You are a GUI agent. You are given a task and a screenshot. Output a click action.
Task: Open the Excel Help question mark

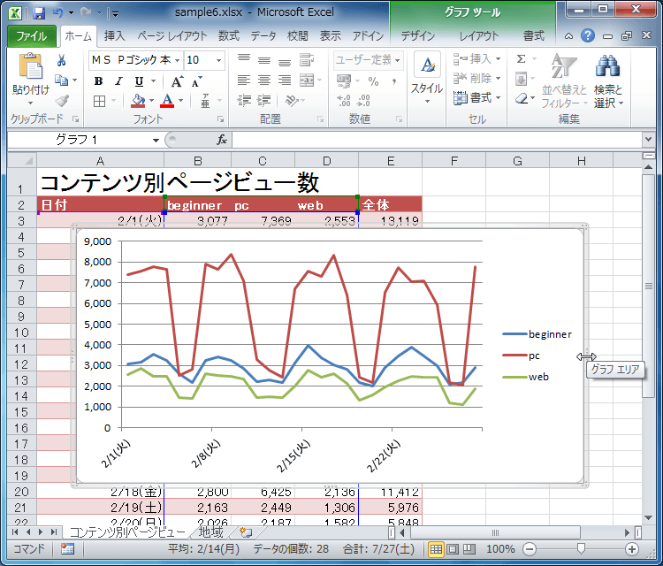[588, 36]
